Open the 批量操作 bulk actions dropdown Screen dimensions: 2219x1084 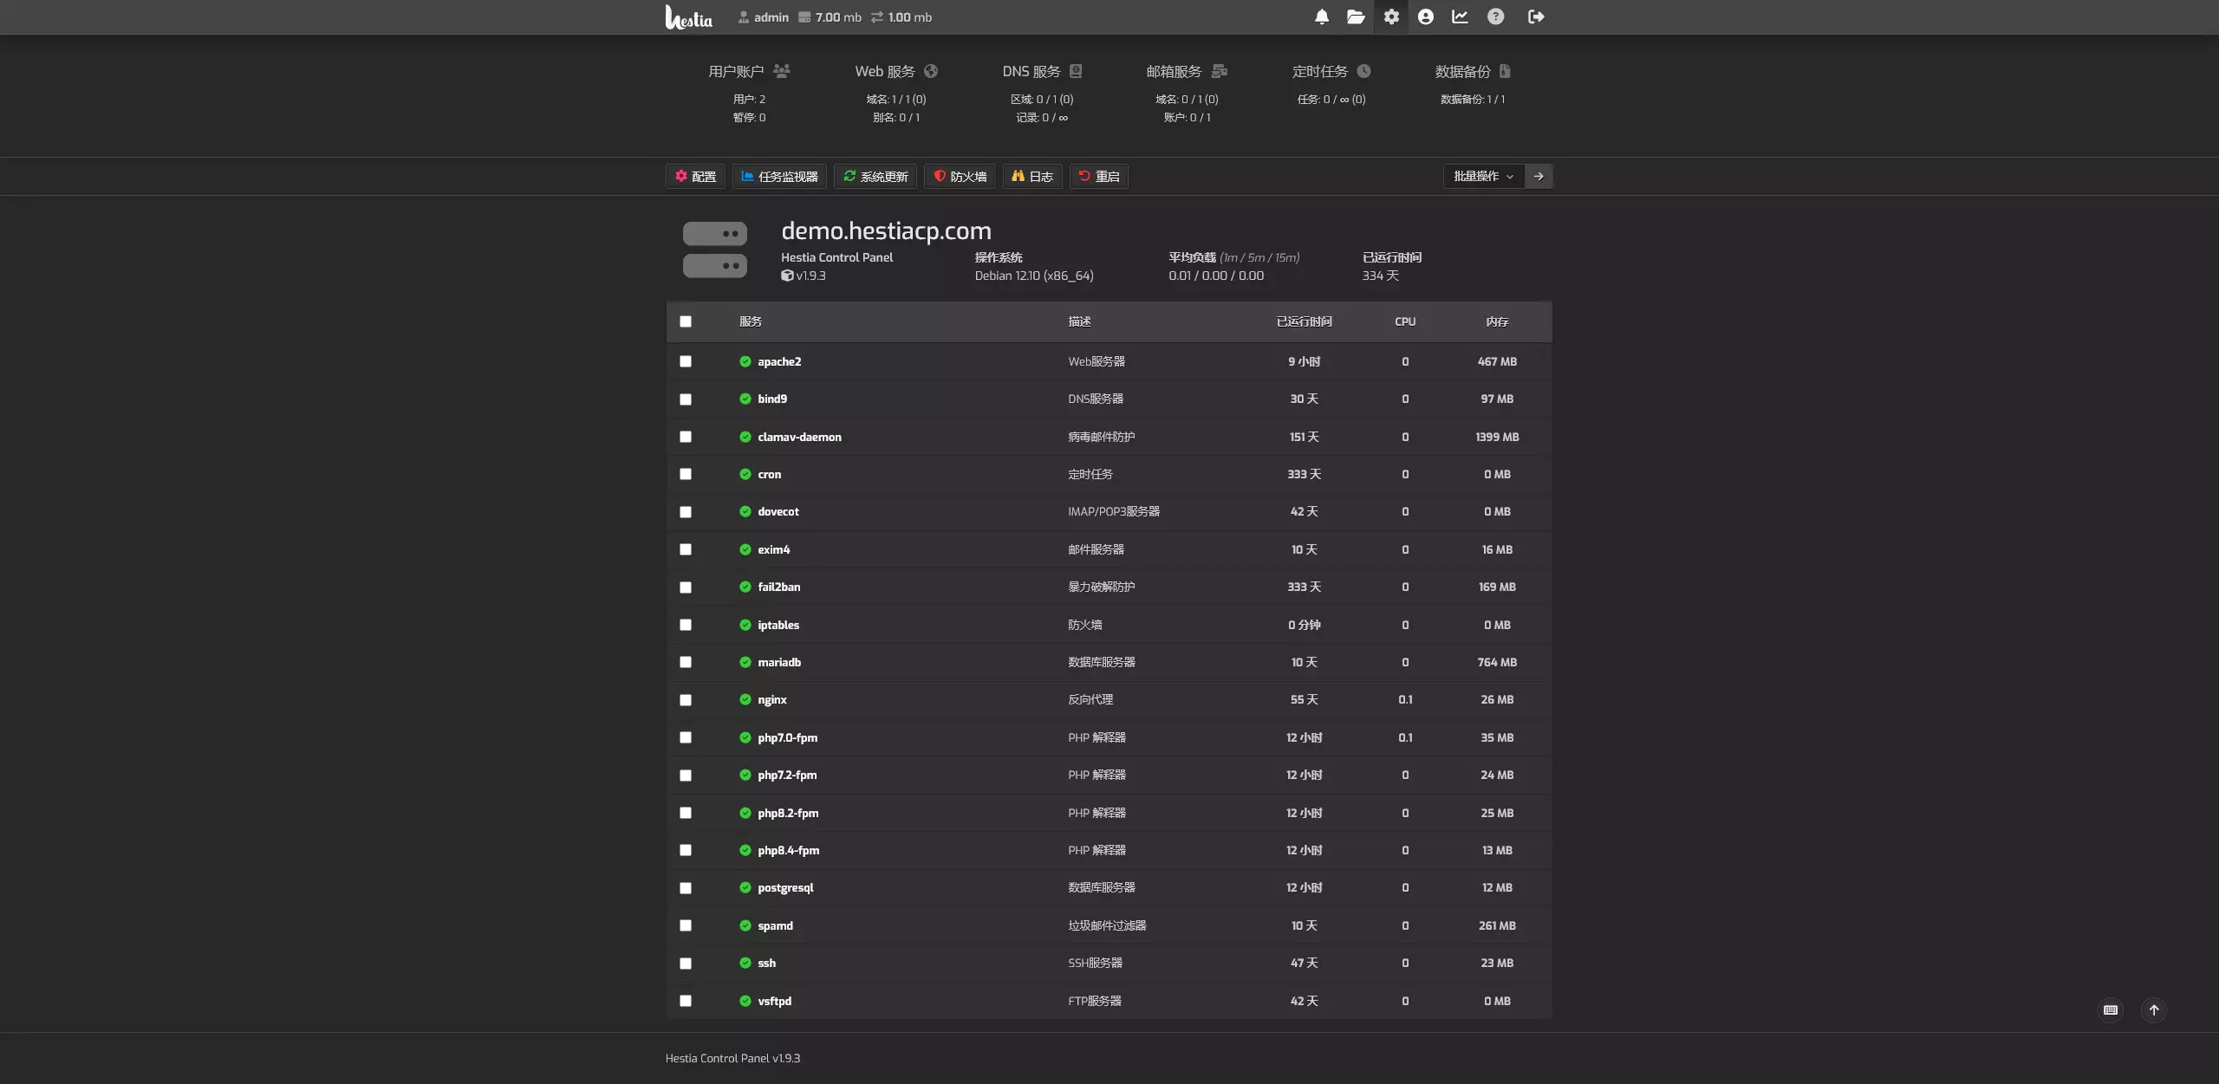1484,176
